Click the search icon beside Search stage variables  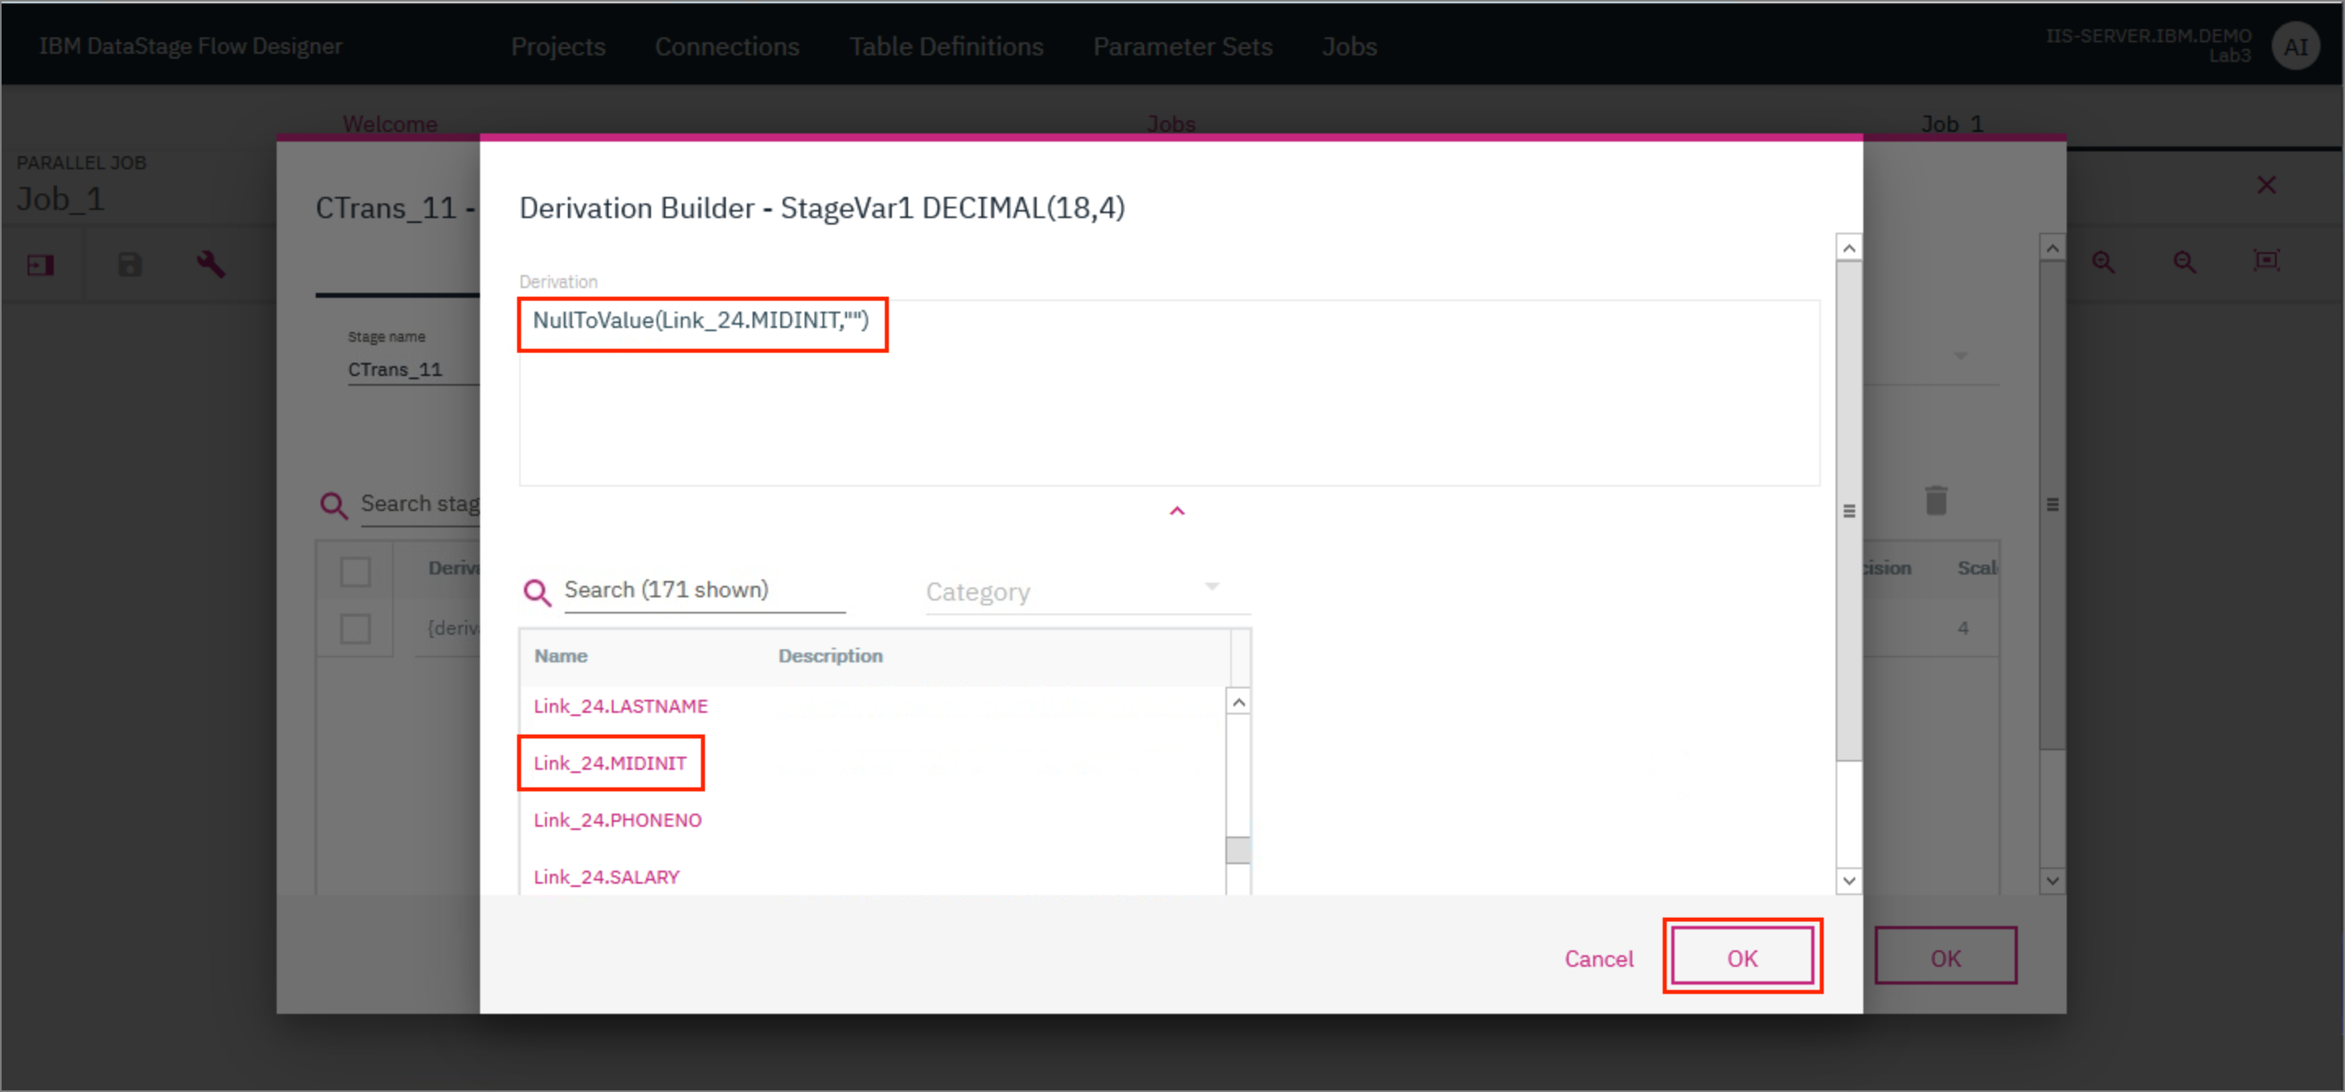333,505
